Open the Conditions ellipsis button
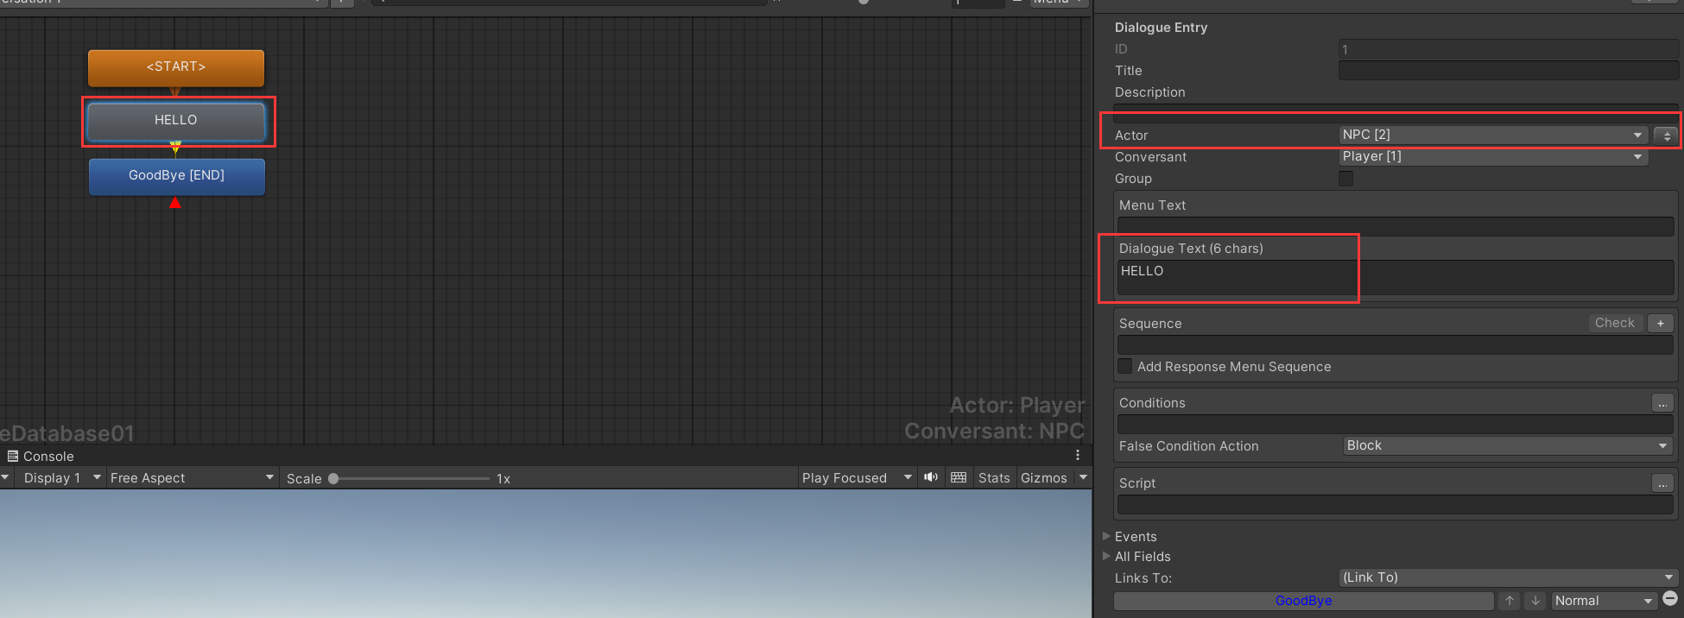Viewport: 1684px width, 618px height. (x=1662, y=403)
